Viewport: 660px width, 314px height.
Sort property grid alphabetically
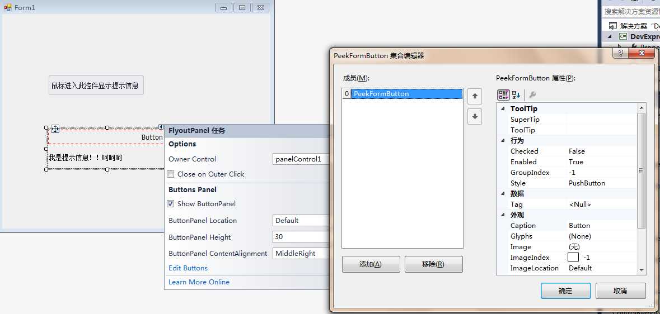pyautogui.click(x=516, y=94)
